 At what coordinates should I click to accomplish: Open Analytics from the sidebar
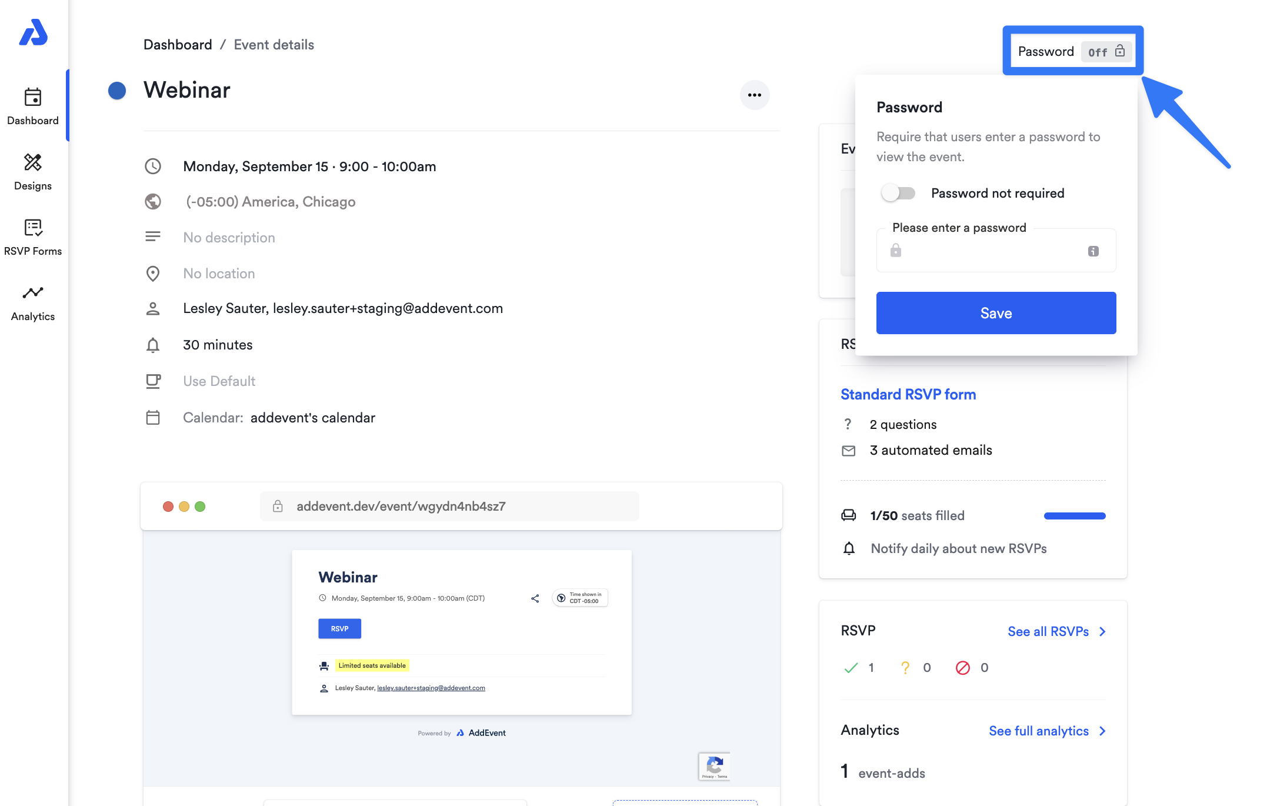coord(33,302)
